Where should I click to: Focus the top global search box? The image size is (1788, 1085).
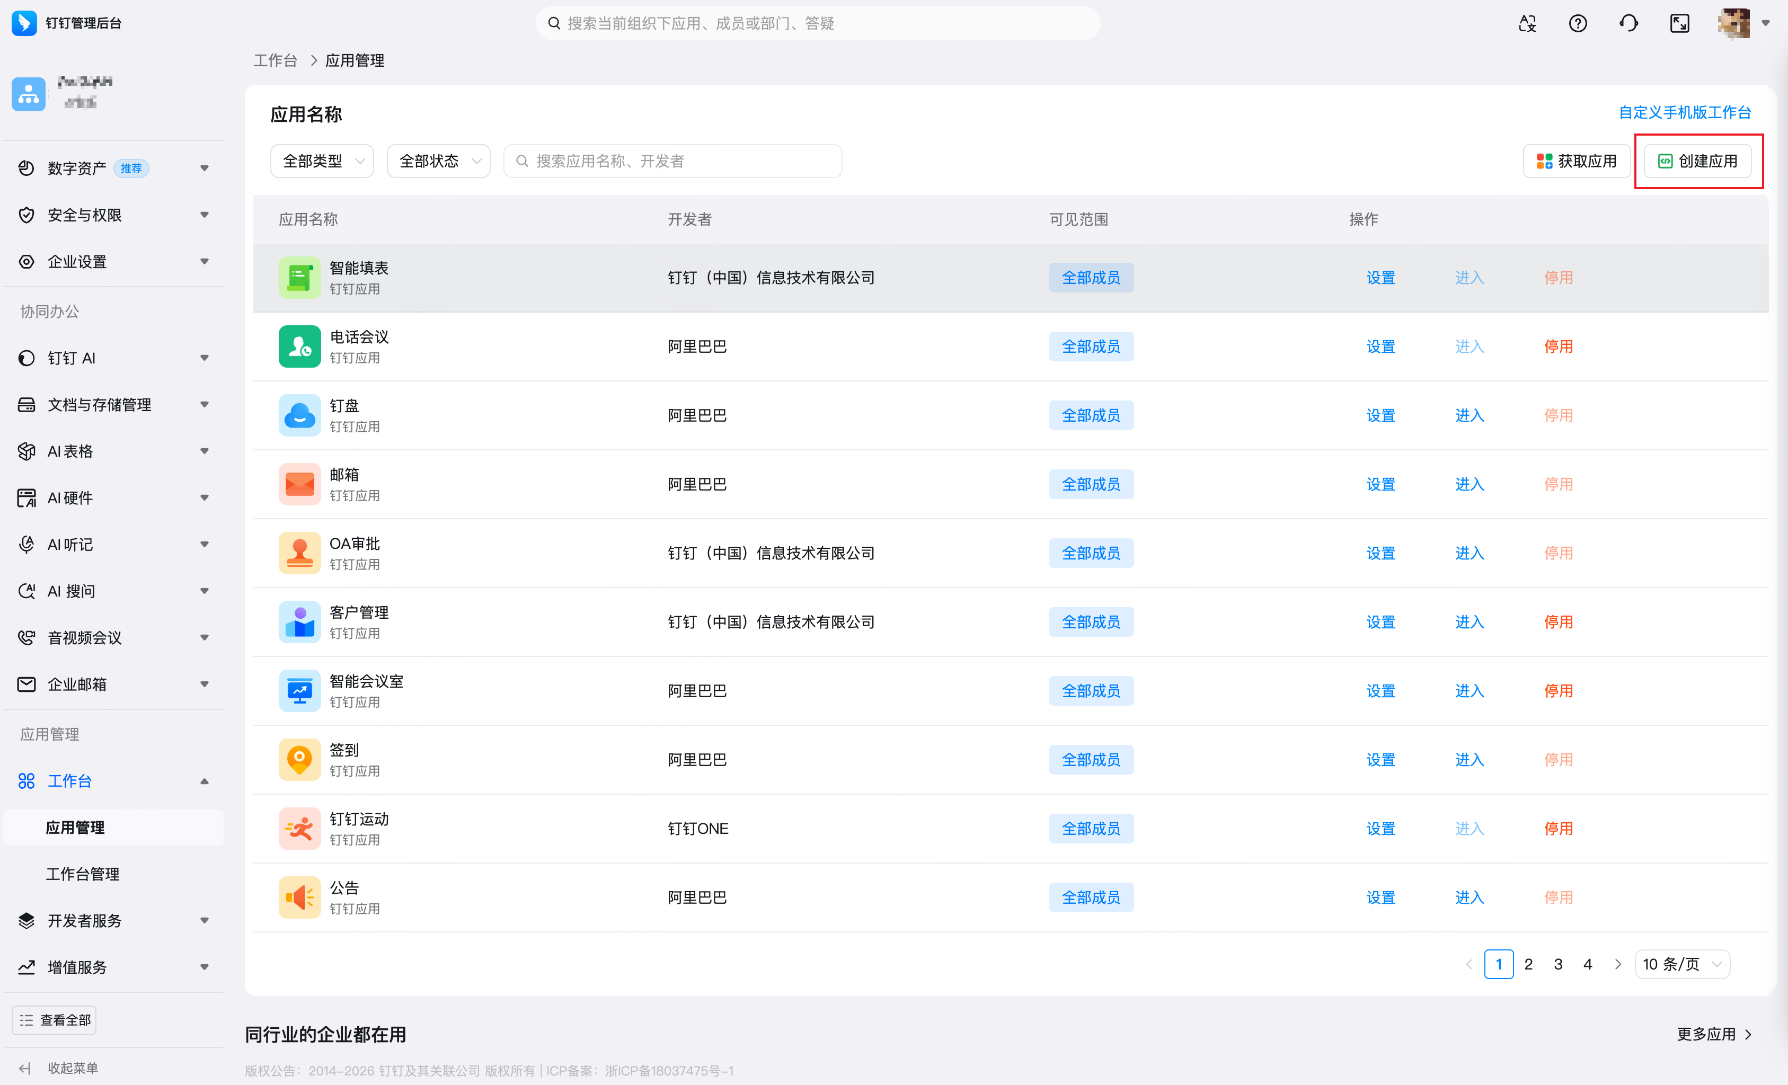point(818,23)
